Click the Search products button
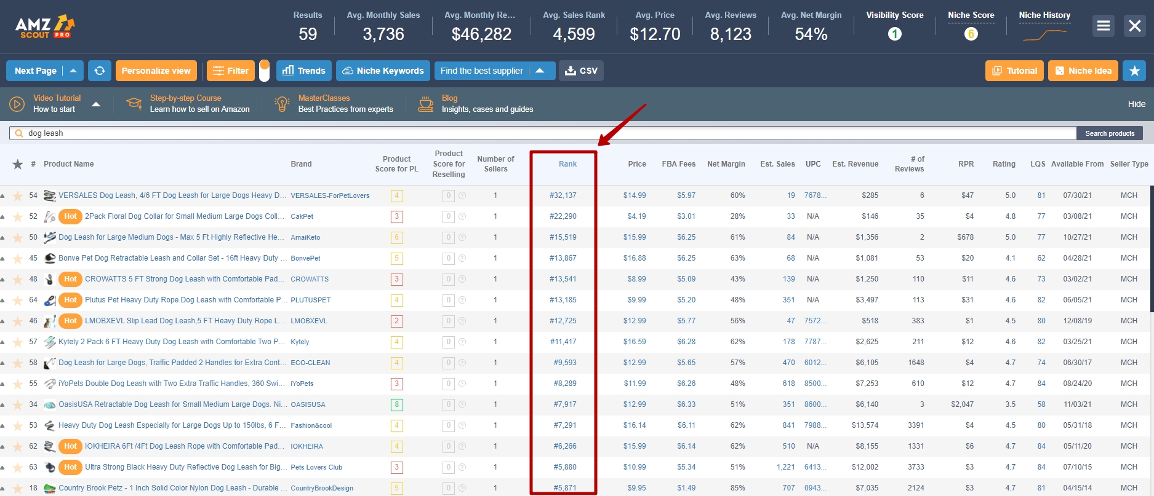Screen dimensions: 1154x496 (1110, 133)
